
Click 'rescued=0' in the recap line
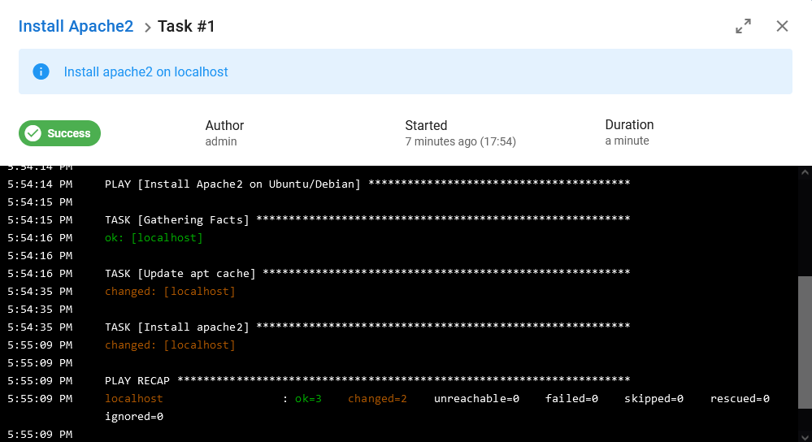pos(740,398)
